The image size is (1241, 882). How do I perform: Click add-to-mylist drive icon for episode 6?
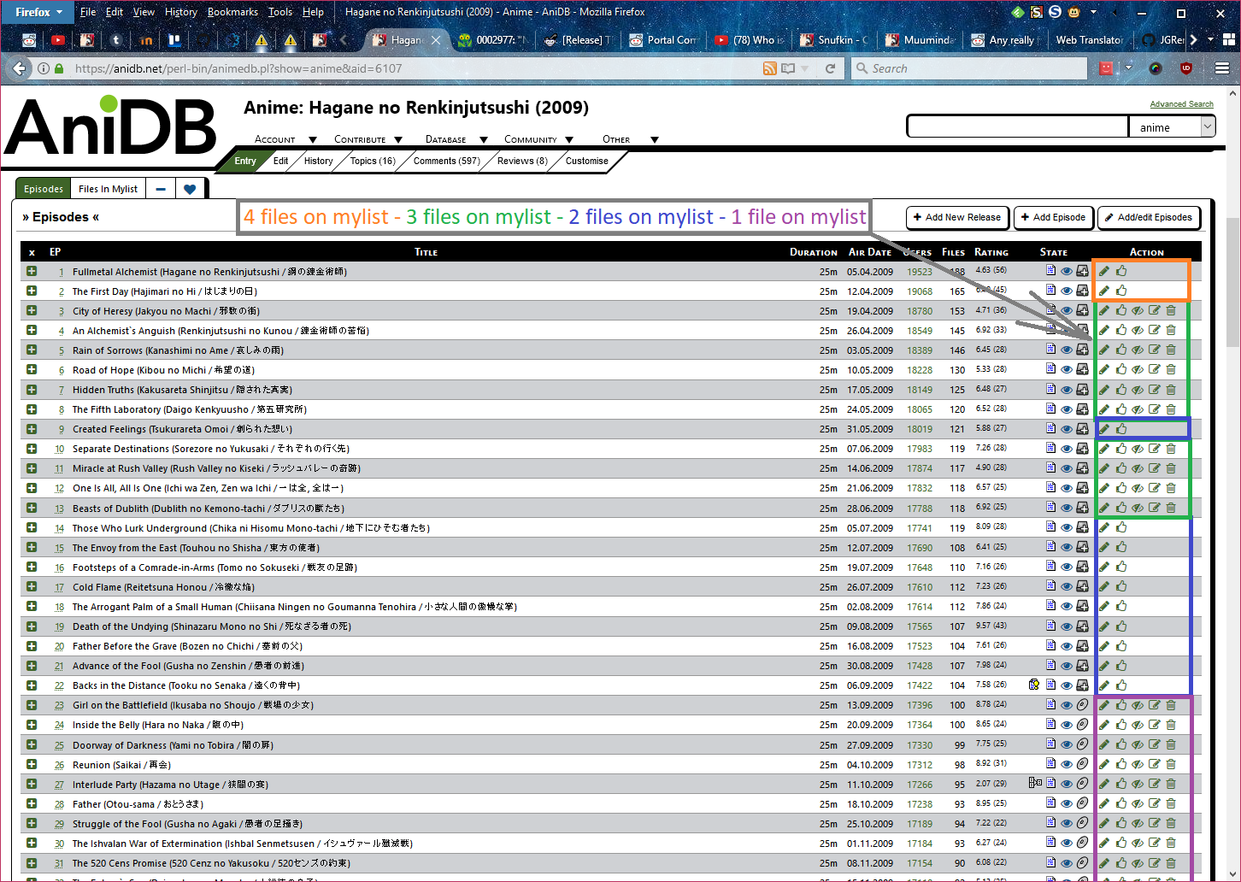(1082, 369)
